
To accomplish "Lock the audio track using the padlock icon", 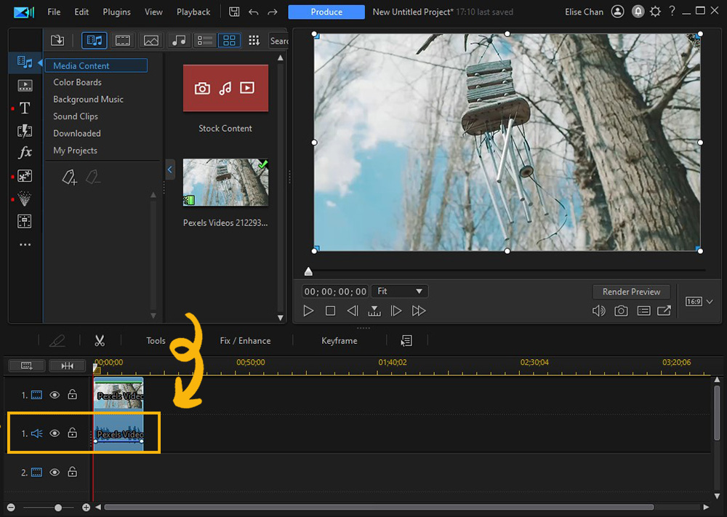I will tap(72, 433).
